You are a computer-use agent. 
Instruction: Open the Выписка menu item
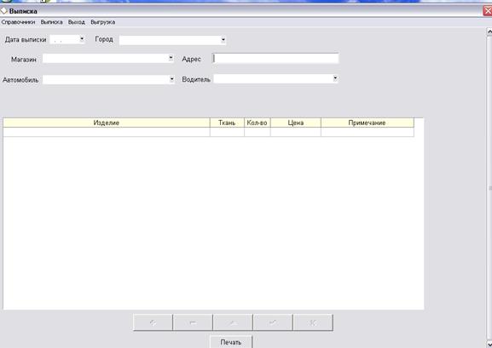tap(51, 22)
